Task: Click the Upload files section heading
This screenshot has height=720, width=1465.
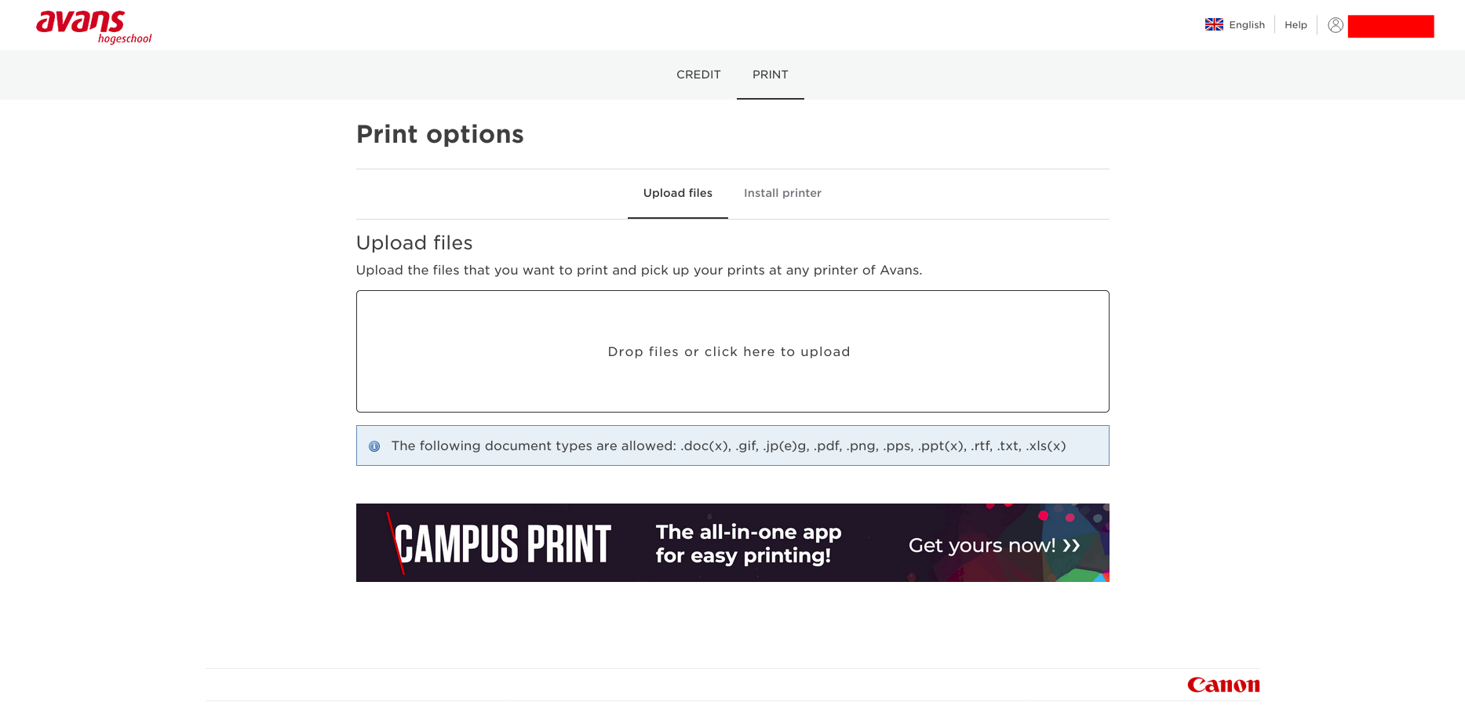Action: (x=414, y=243)
